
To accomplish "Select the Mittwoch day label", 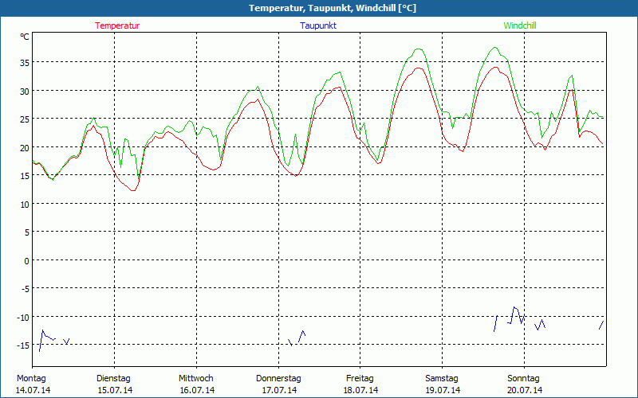I will click(x=195, y=378).
